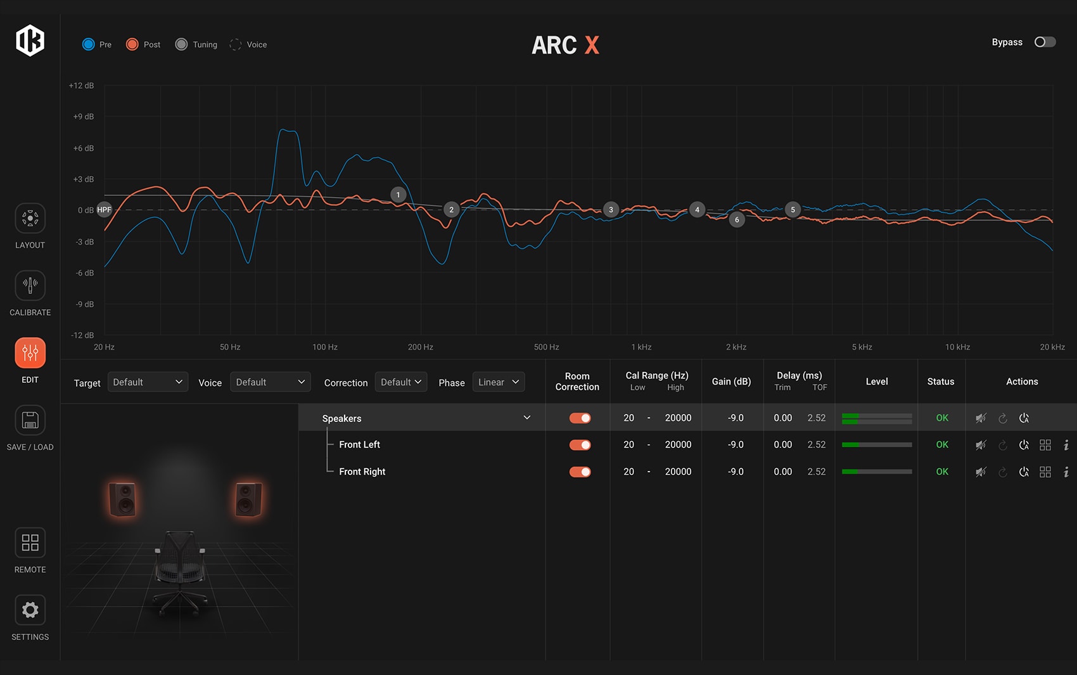
Task: Open the Target Default dropdown
Action: click(147, 382)
